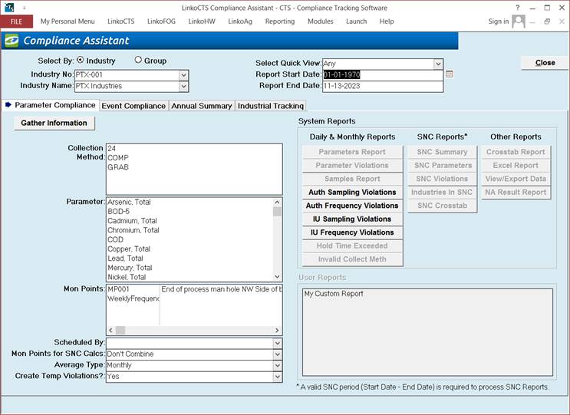Select the Group radio button
The height and width of the screenshot is (415, 570).
coord(138,60)
